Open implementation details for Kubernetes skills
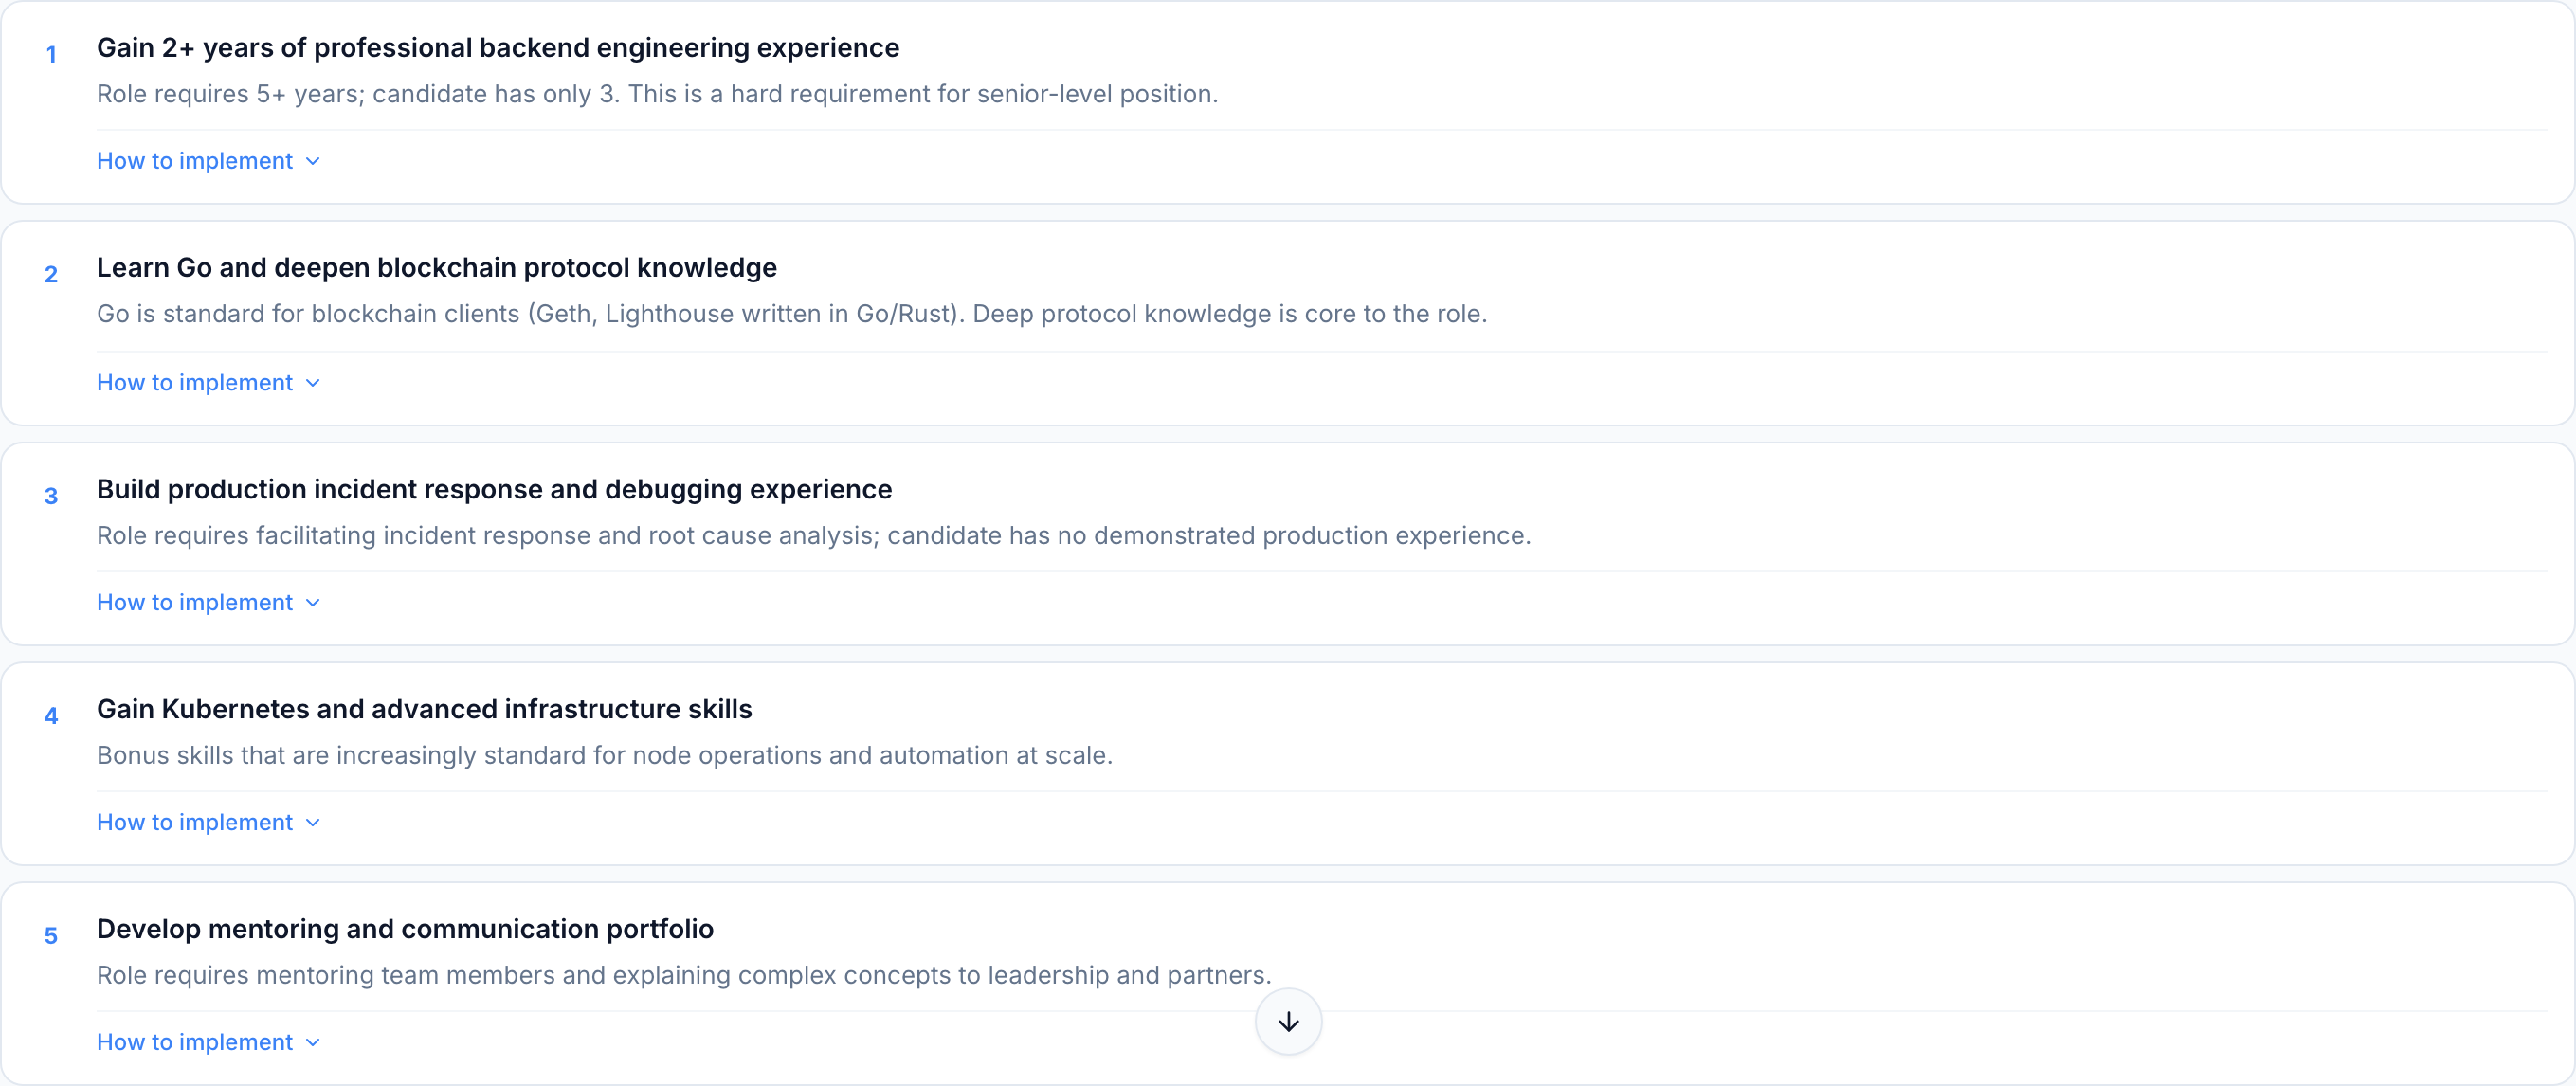Viewport: 2576px width, 1086px height. (x=194, y=822)
